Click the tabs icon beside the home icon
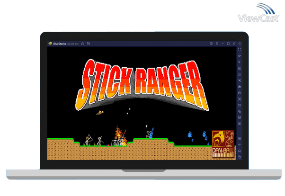 tap(89, 44)
